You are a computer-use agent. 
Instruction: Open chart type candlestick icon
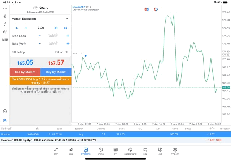tap(5, 16)
